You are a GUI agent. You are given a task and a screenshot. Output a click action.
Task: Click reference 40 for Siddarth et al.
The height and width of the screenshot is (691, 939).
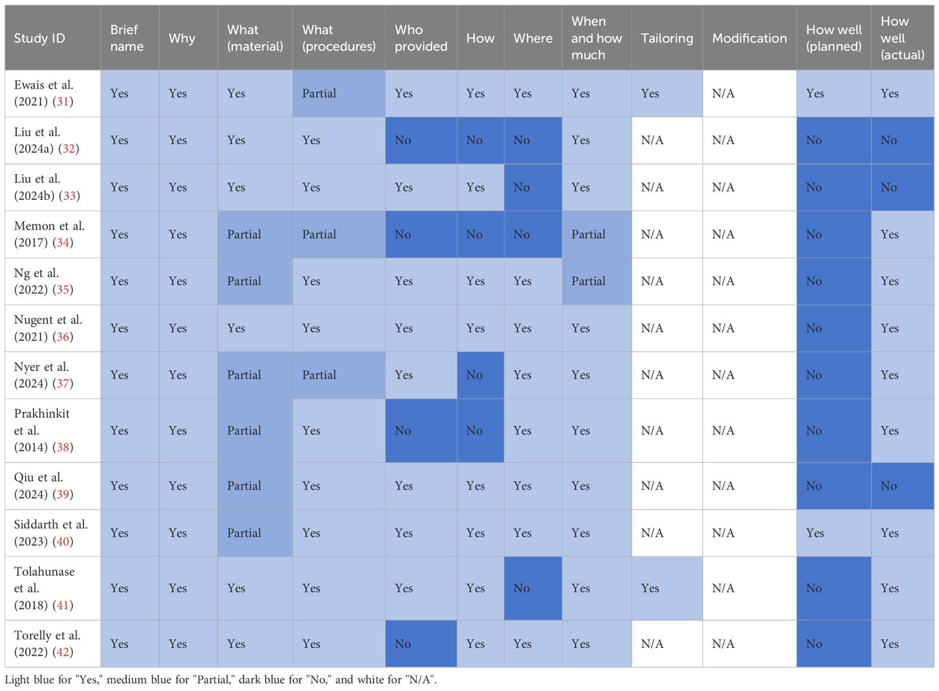click(x=63, y=541)
